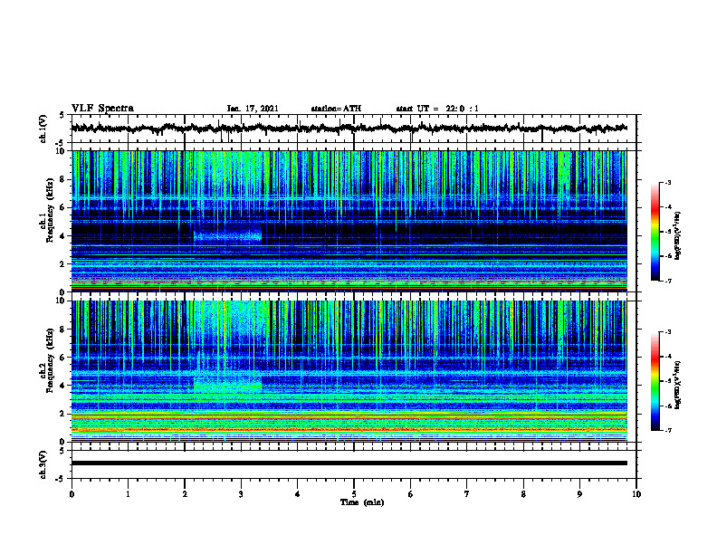Click the ch.1 "Frequency (kHz)" axis label

coord(51,211)
